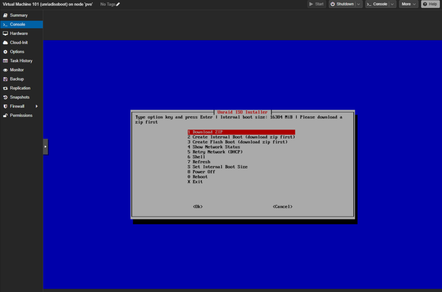Select Download ZIP installer option
The width and height of the screenshot is (442, 292).
coord(241,132)
